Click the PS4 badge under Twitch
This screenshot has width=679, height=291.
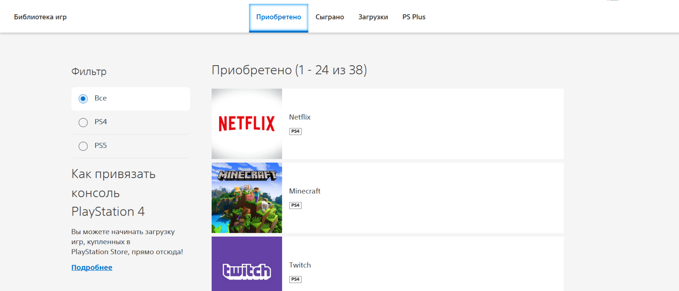point(295,279)
